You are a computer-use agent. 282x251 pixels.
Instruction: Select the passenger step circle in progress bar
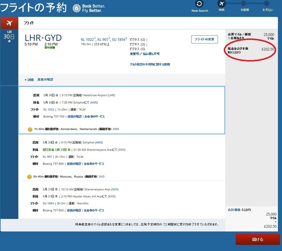coord(243,3)
